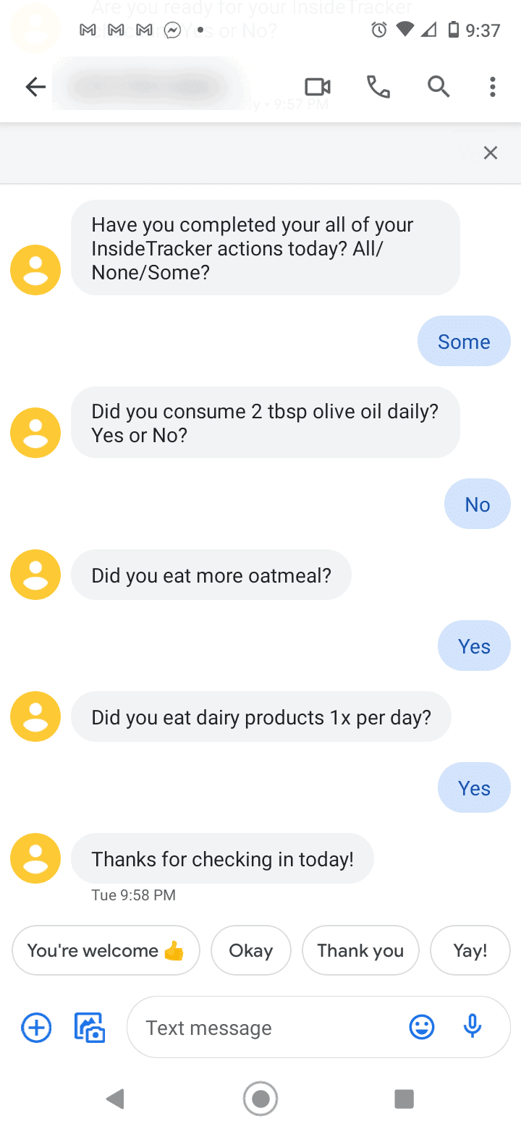
Task: Send smart reply "You're welcome"
Action: pyautogui.click(x=106, y=950)
